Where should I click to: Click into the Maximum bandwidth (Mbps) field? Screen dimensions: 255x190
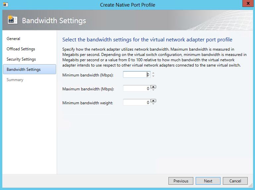coord(136,89)
